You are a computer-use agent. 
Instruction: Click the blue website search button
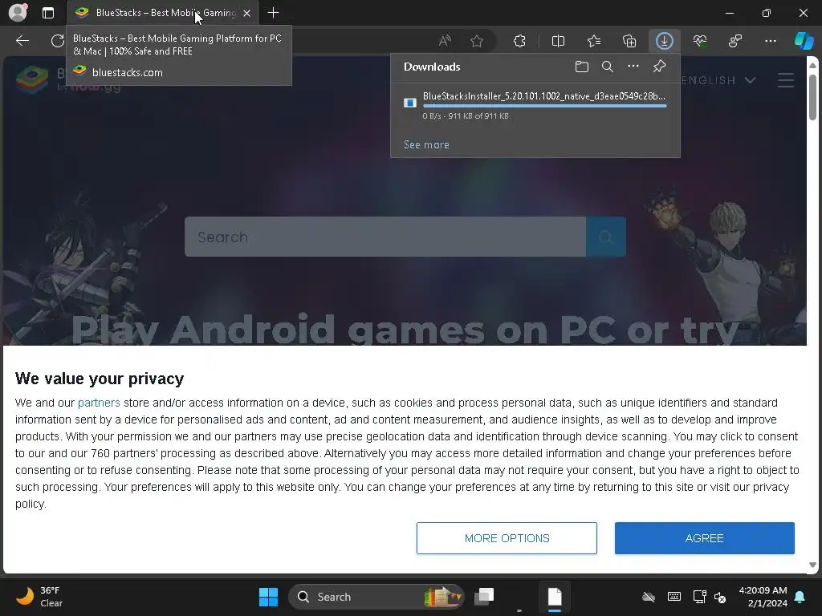click(606, 237)
